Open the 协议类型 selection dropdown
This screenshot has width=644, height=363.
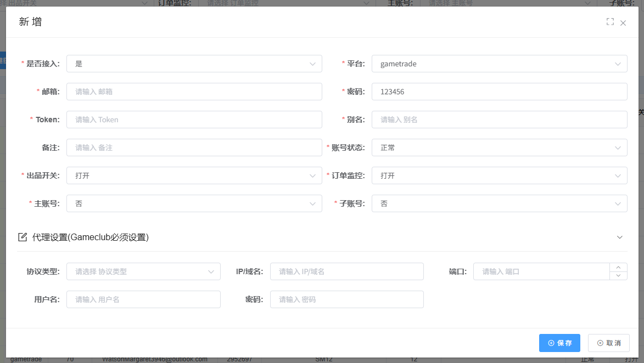click(x=143, y=271)
